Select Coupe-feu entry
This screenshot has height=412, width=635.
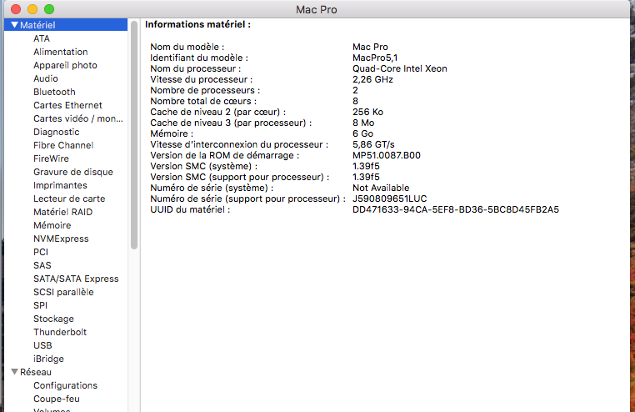57,399
